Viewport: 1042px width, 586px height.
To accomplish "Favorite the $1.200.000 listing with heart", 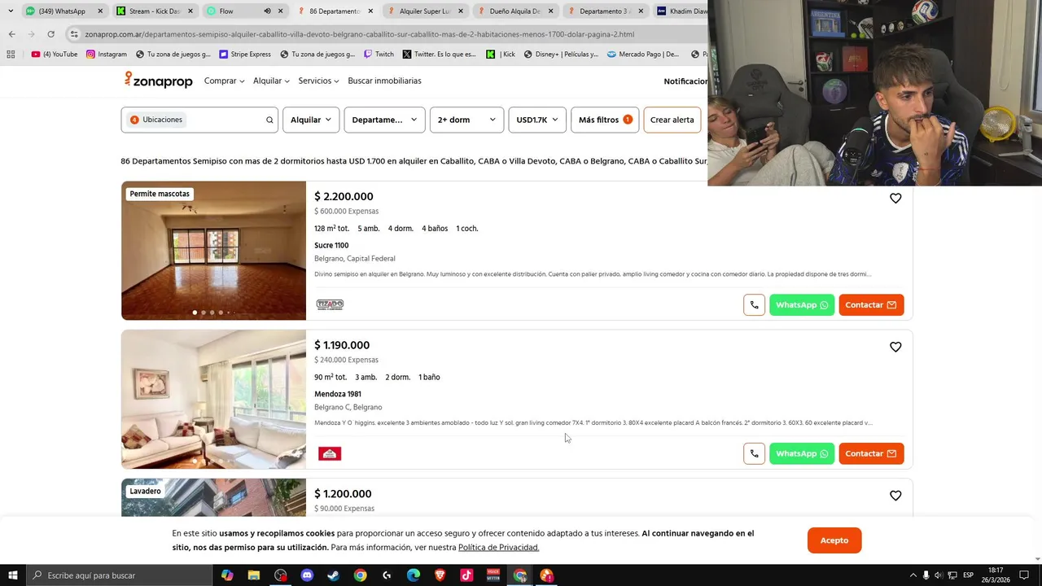I will (895, 496).
